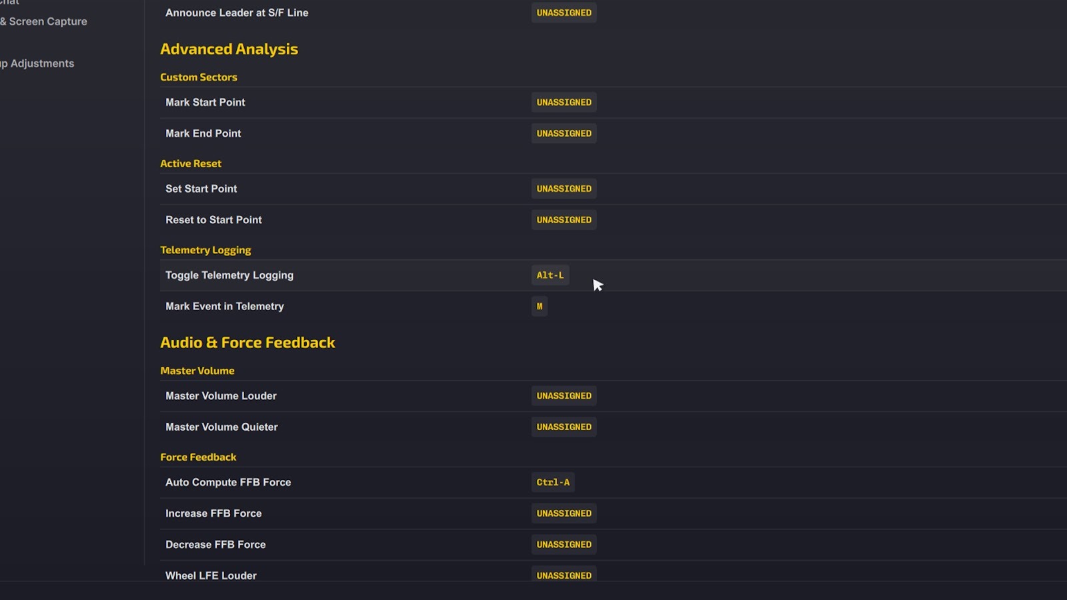Assign a key to Master Volume Louder
Viewport: 1067px width, 600px height.
(564, 395)
